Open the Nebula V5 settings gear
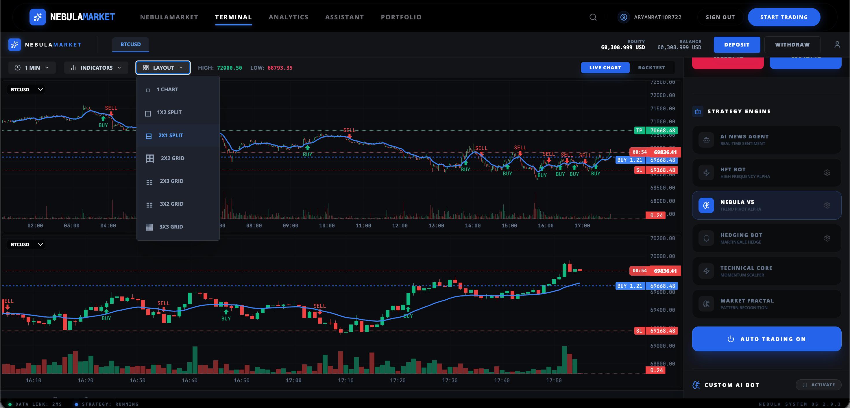This screenshot has width=850, height=408. 827,205
